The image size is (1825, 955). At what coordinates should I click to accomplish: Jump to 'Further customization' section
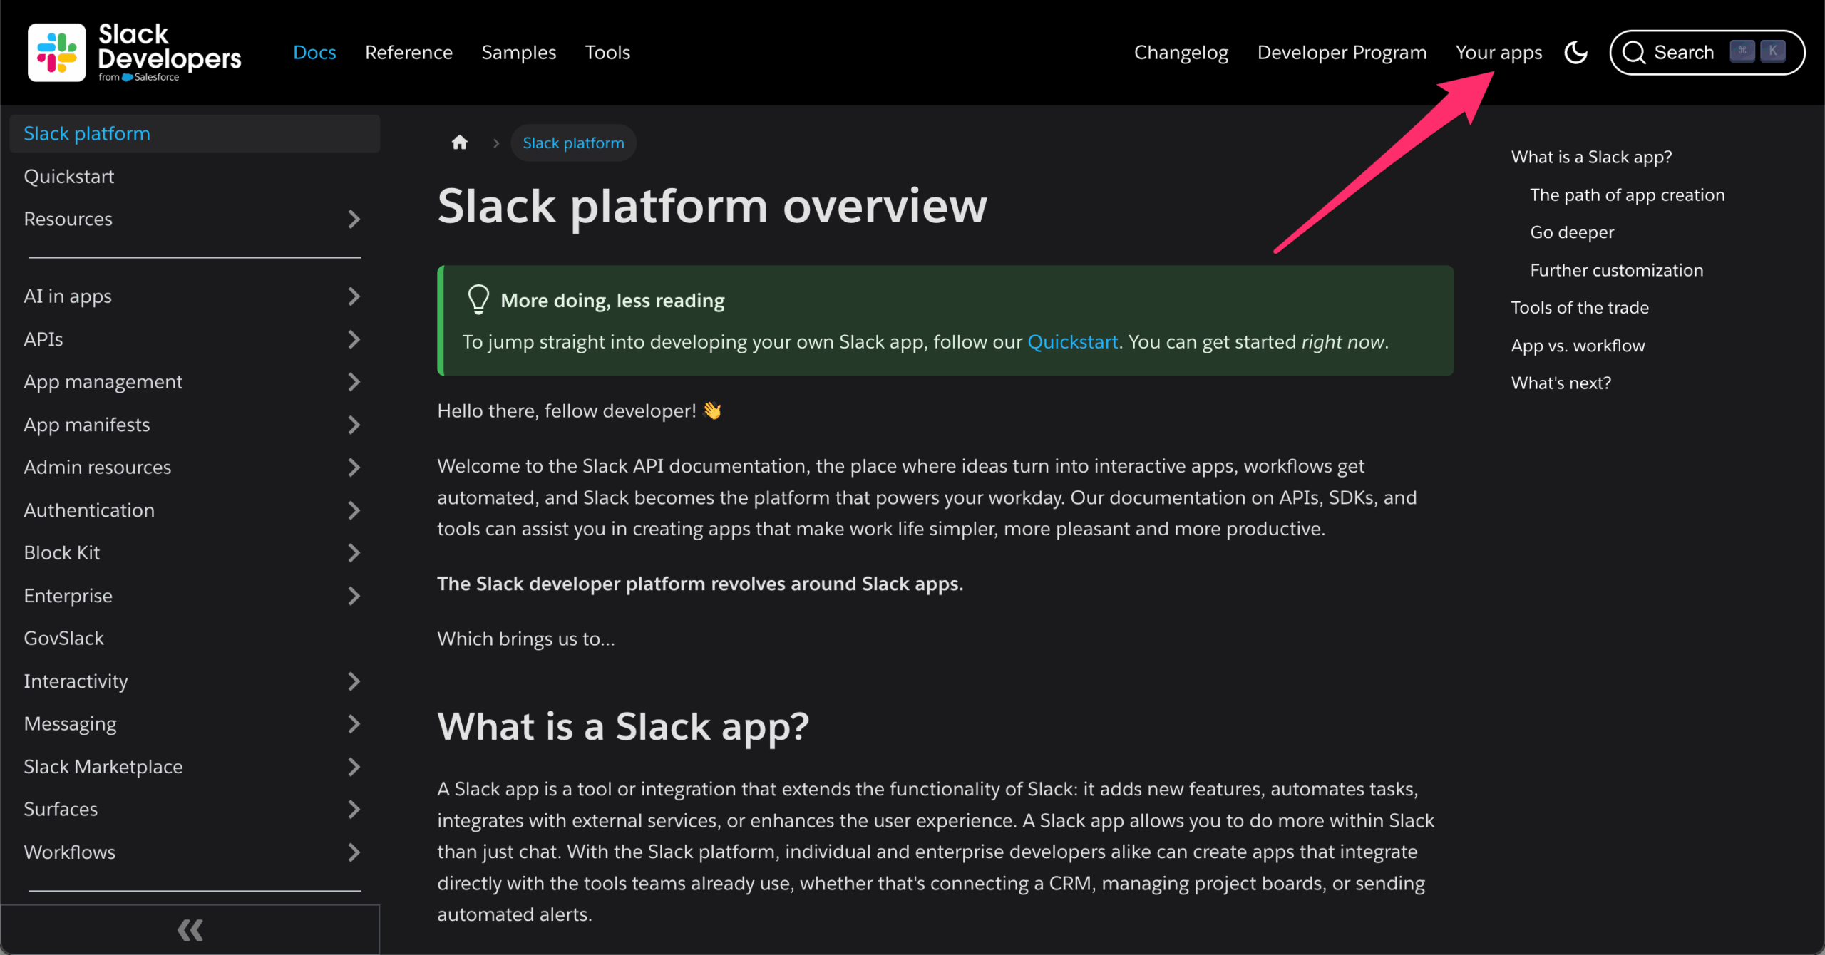[x=1616, y=270]
